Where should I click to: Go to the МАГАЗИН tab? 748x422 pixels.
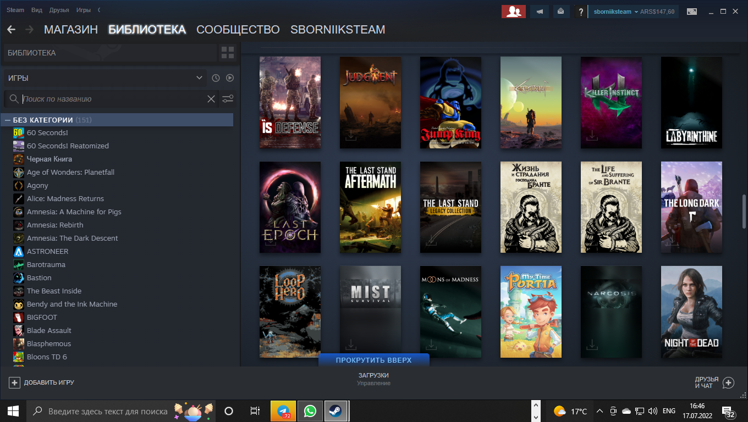[71, 30]
